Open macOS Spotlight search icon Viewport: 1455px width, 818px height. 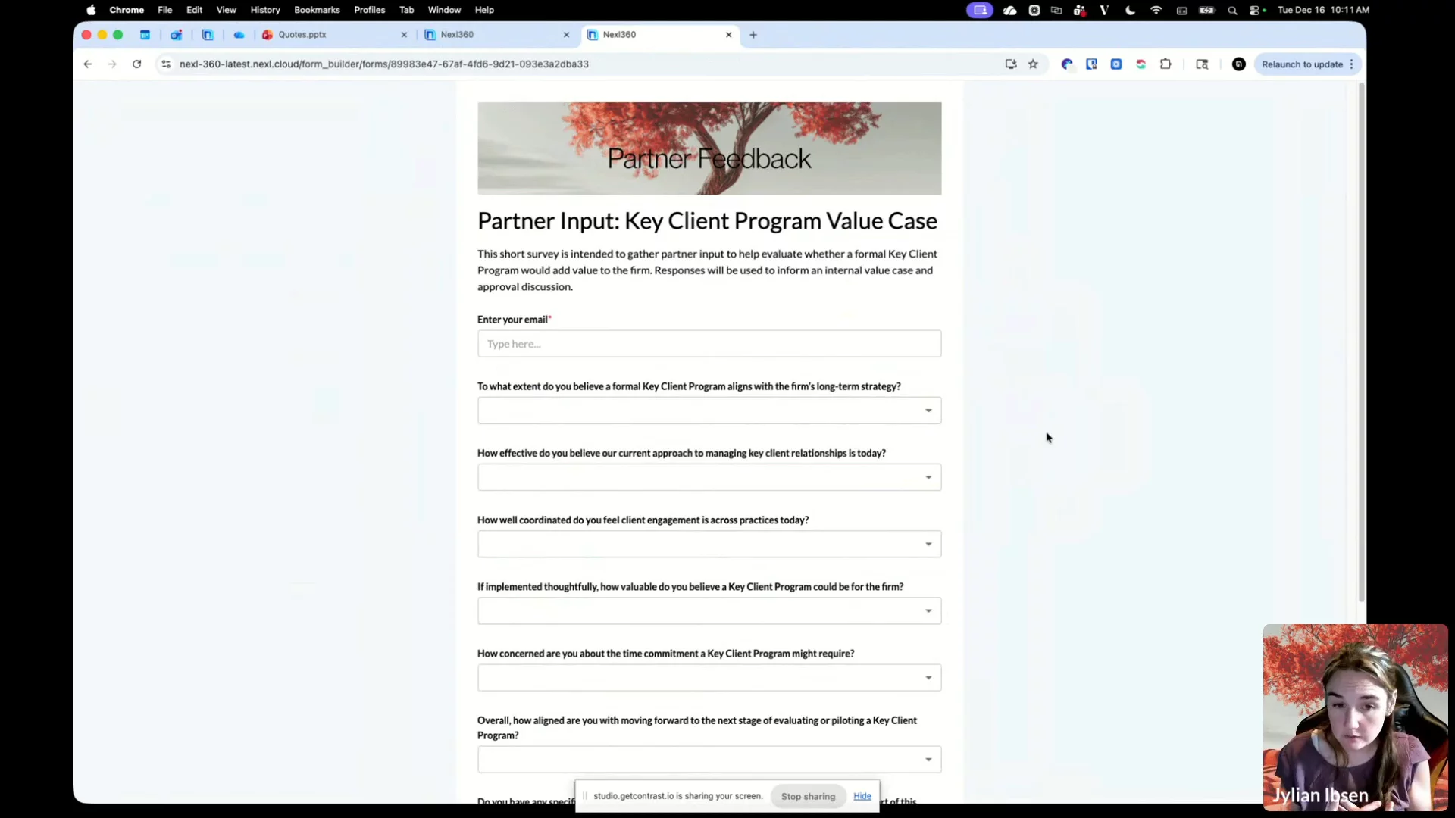[1232, 10]
